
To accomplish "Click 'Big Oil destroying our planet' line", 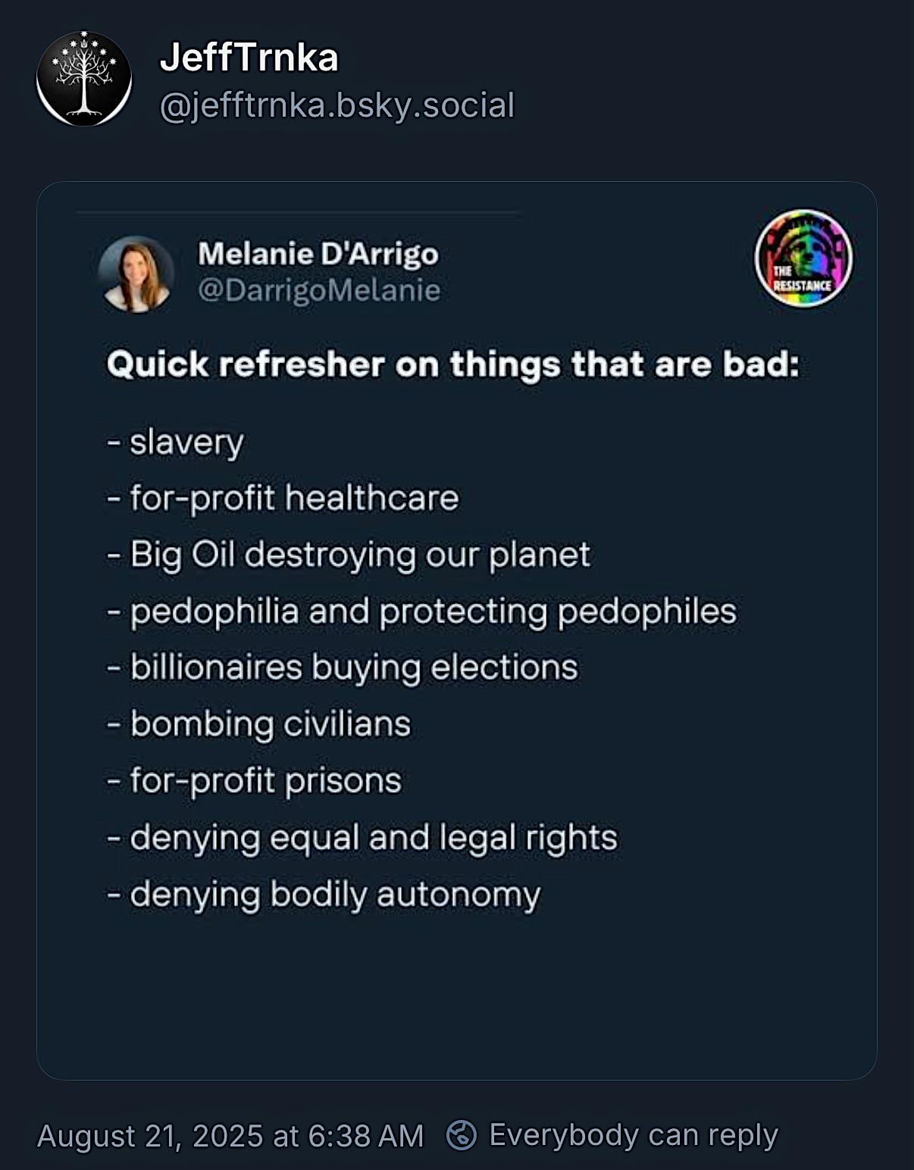I will 349,555.
